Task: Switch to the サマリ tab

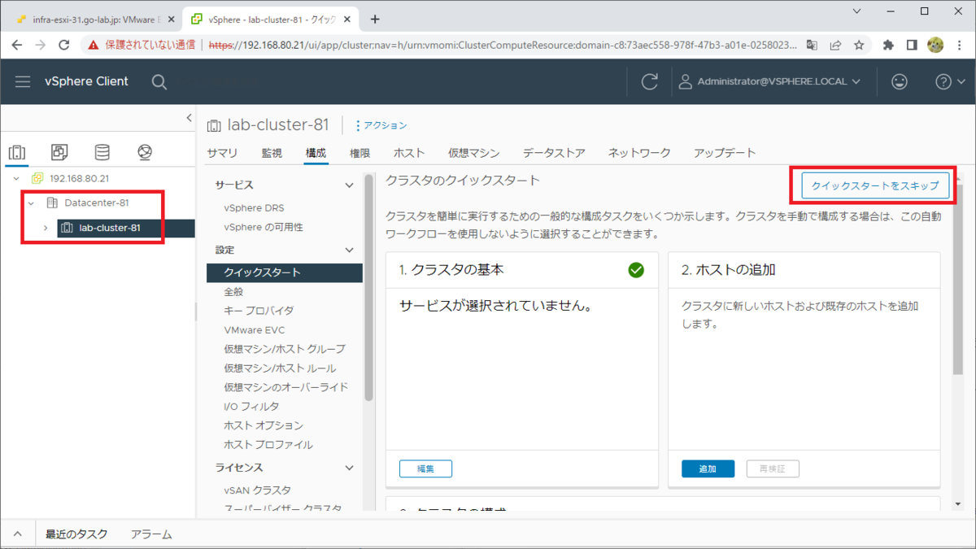Action: [222, 153]
